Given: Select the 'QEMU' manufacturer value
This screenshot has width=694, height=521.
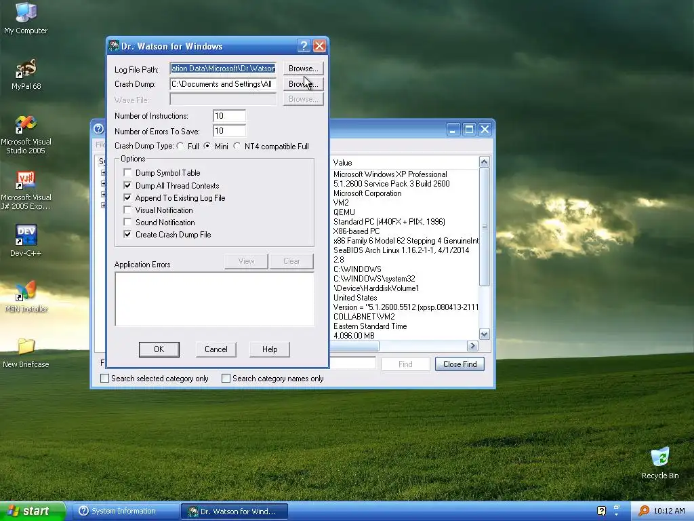Looking at the screenshot, I should click(x=344, y=212).
